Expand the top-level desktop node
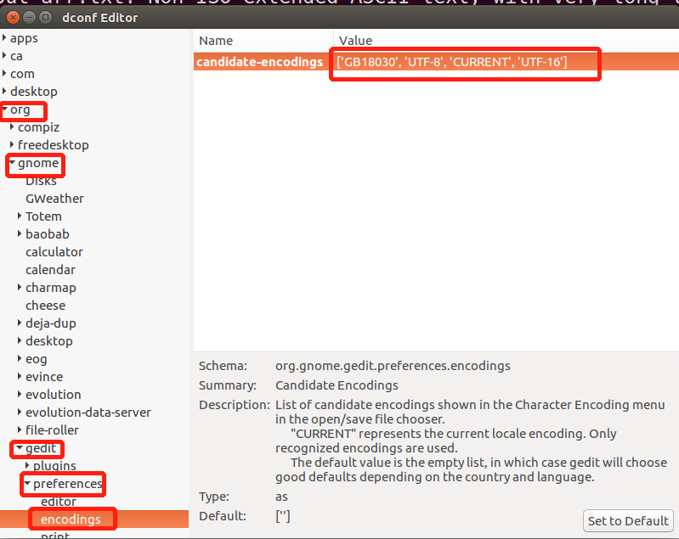The height and width of the screenshot is (539, 679). click(x=4, y=92)
